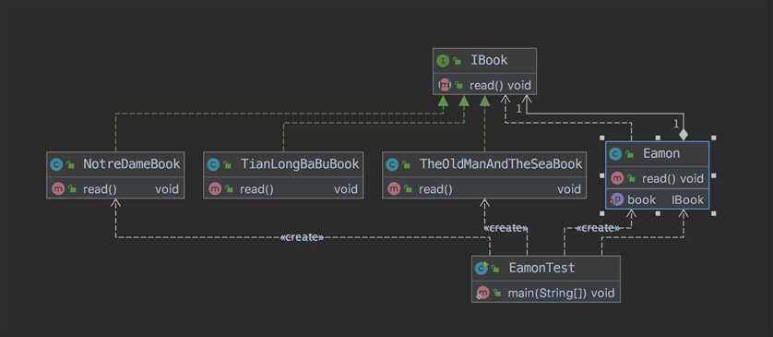Click the method icon in Eamon's read() row

(x=617, y=178)
